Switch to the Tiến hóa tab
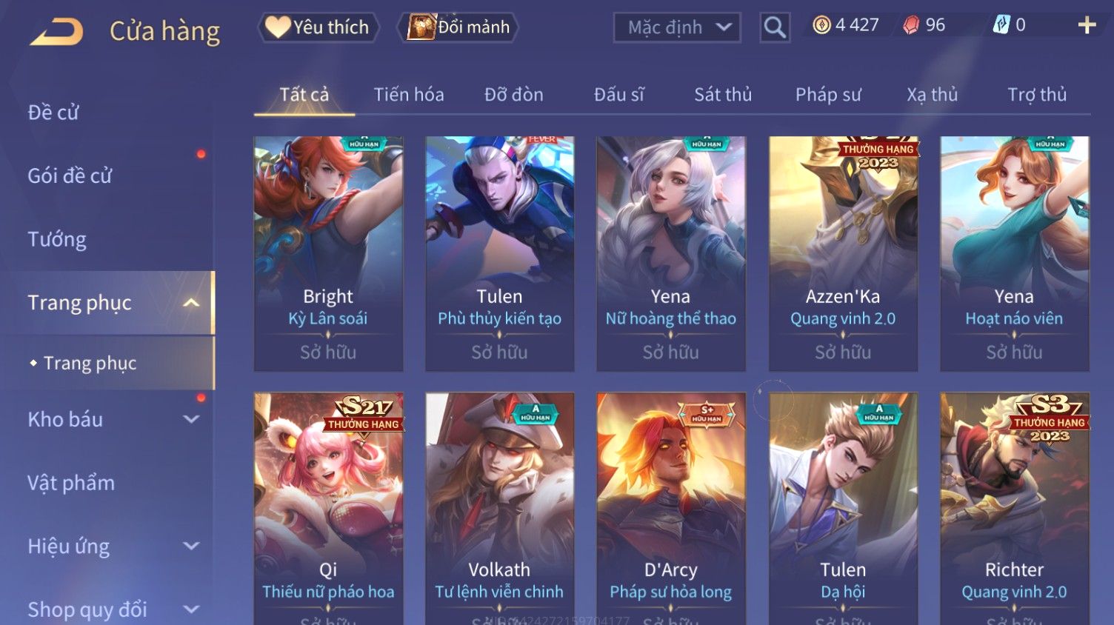 409,95
